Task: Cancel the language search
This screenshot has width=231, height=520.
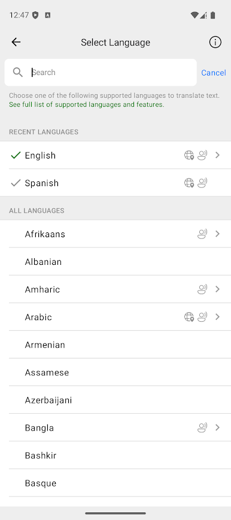Action: point(214,73)
